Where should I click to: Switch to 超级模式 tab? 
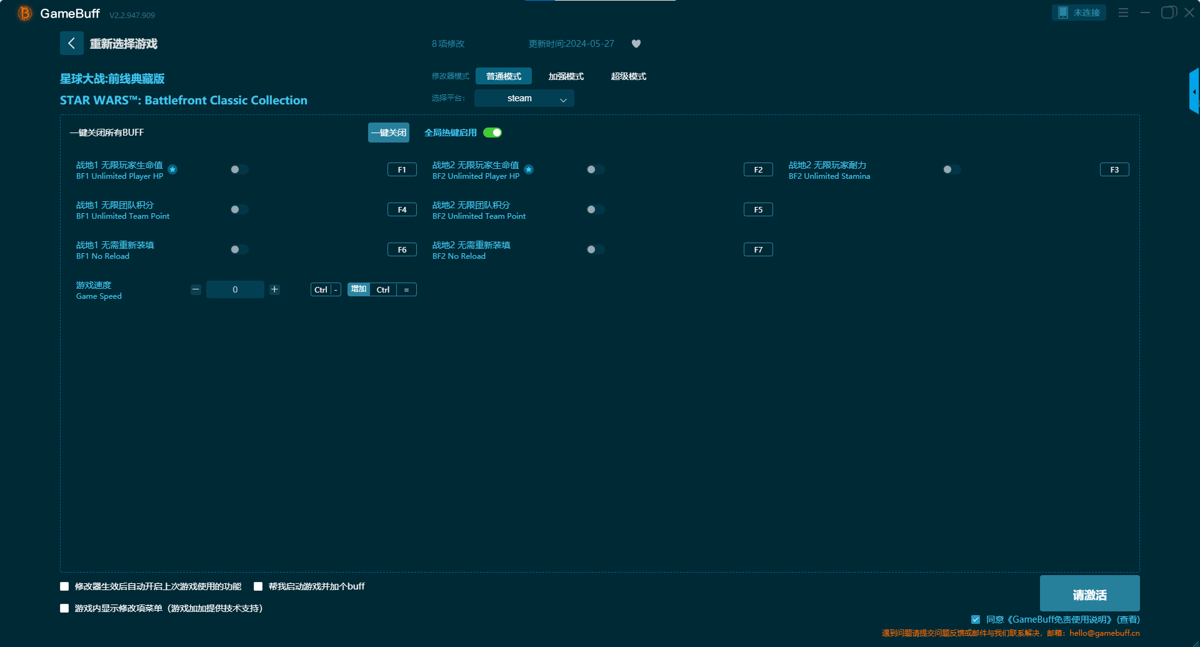click(629, 76)
